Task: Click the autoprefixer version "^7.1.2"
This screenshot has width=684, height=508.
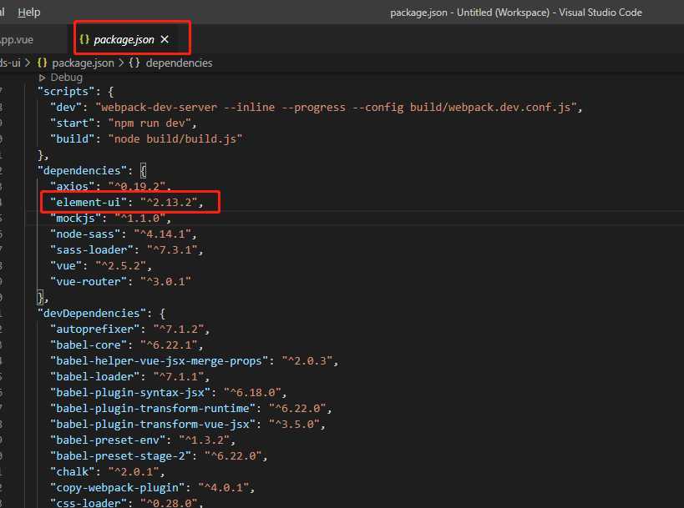Action: [179, 329]
